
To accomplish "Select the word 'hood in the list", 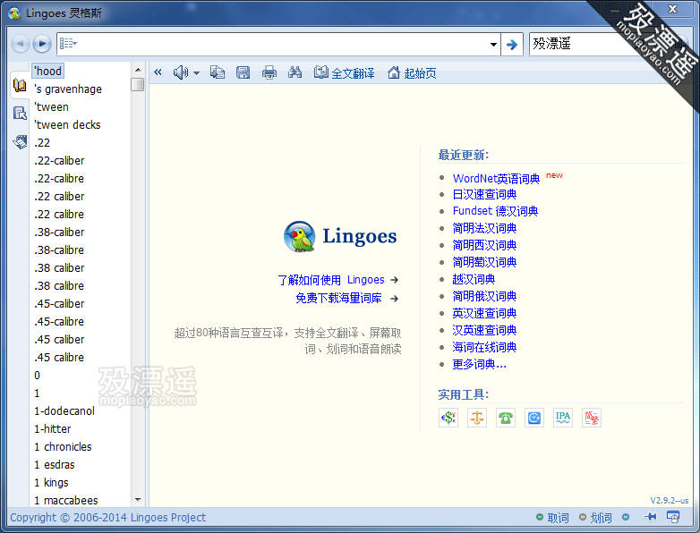I will 48,71.
